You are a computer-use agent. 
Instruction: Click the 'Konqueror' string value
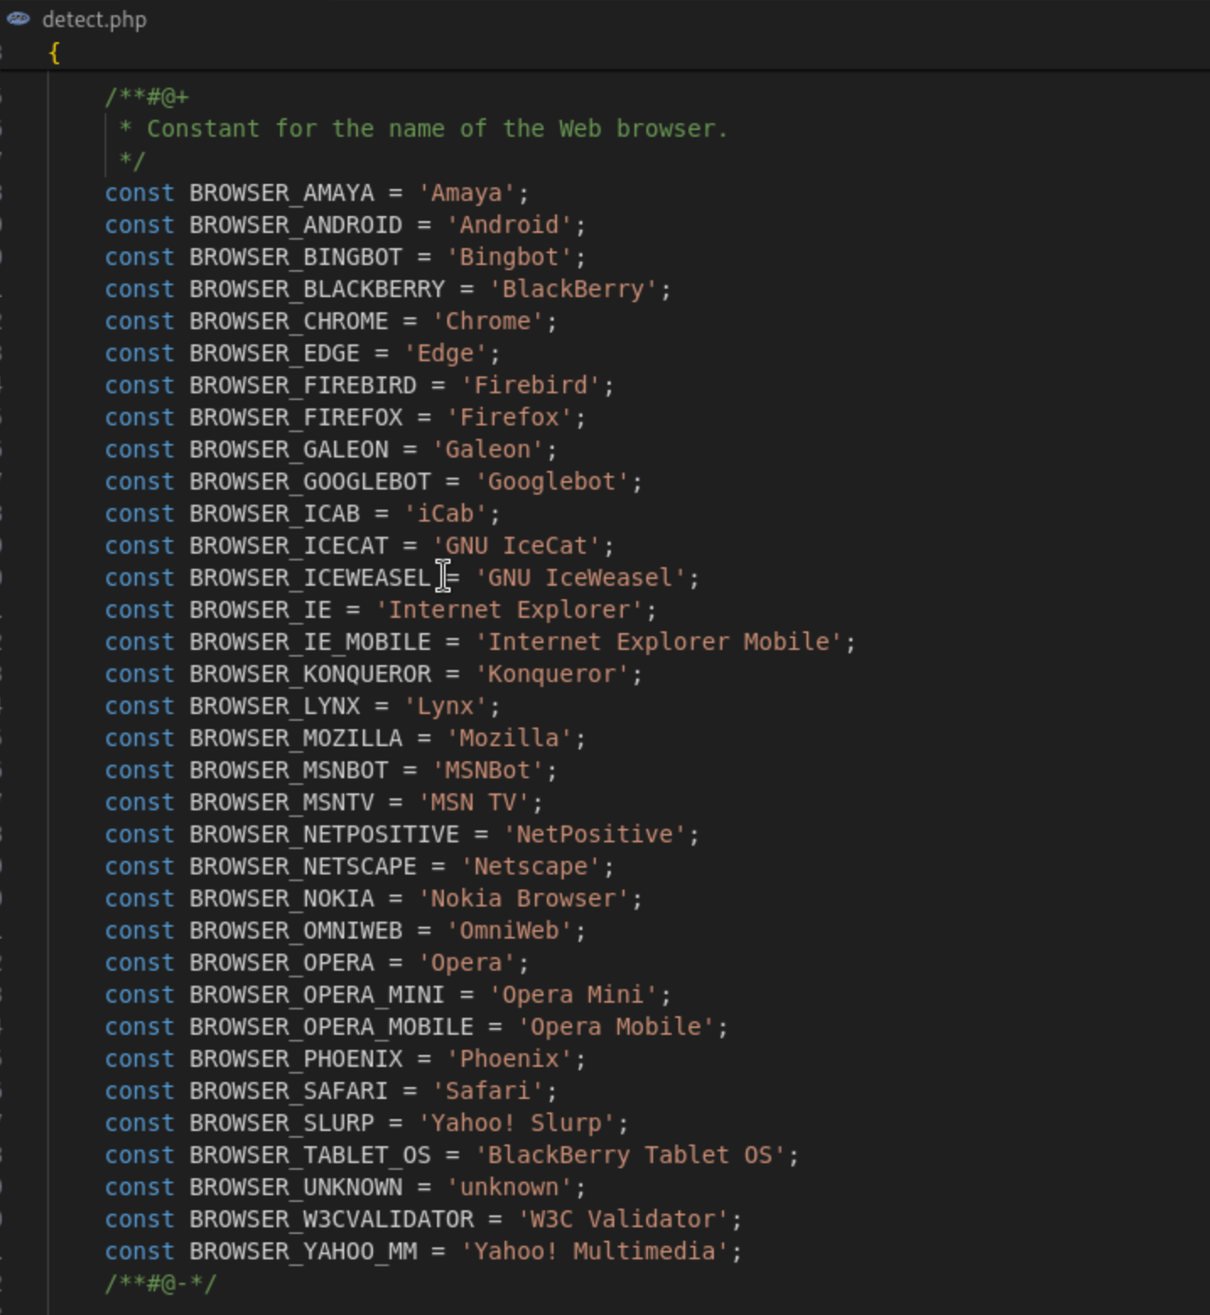(x=552, y=674)
